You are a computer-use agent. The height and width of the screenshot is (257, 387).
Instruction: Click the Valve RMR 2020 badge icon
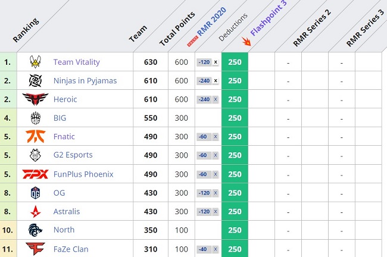point(192,41)
